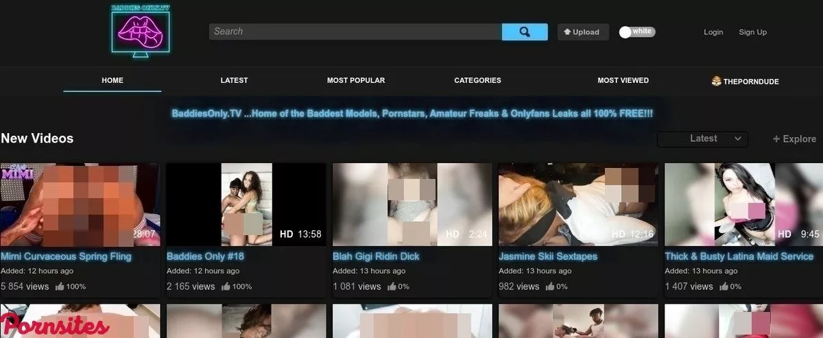Click thumbs-up icon under Baddies Only #18
Image resolution: width=823 pixels, height=338 pixels.
pos(226,287)
